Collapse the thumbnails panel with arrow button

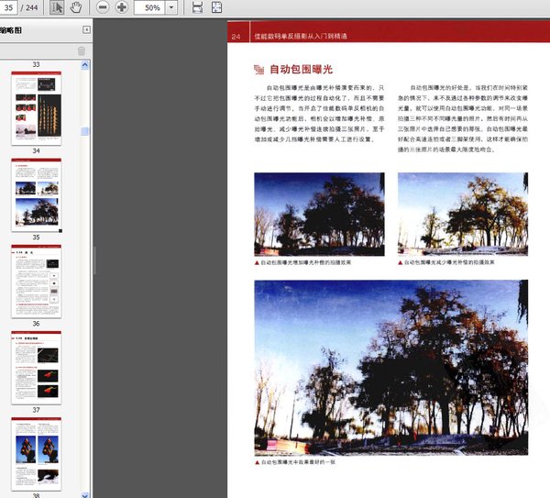(x=84, y=29)
